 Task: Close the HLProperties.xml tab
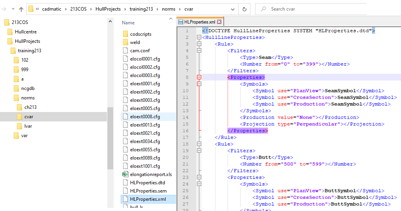tap(219, 22)
